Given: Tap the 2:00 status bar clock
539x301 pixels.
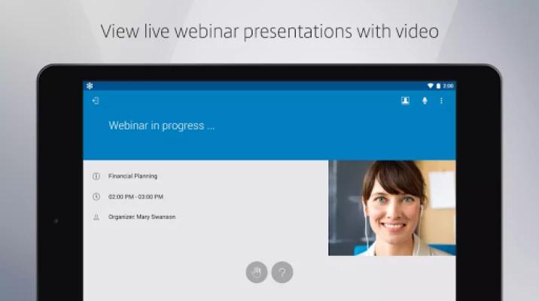Looking at the screenshot, I should pyautogui.click(x=448, y=86).
